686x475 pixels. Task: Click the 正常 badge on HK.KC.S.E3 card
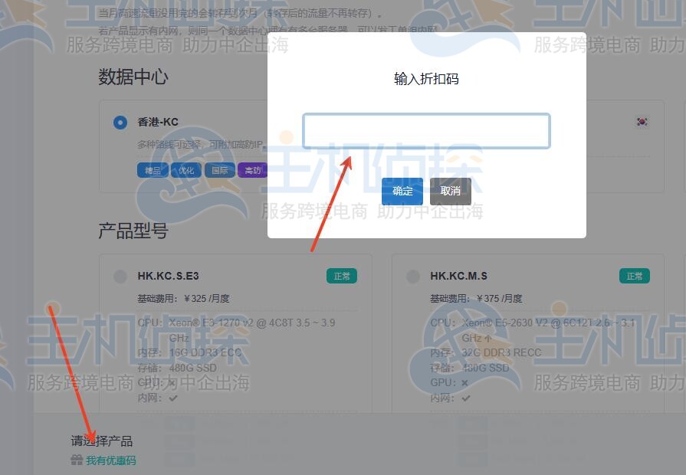tap(342, 276)
